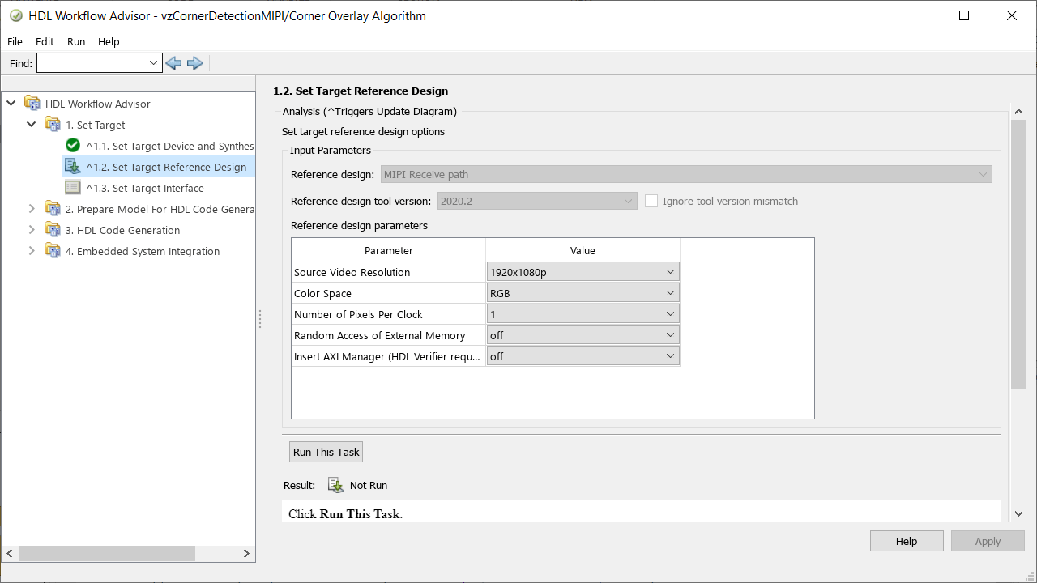The height and width of the screenshot is (583, 1037).
Task: Toggle Ignore tool version mismatch checkbox
Action: 651,201
